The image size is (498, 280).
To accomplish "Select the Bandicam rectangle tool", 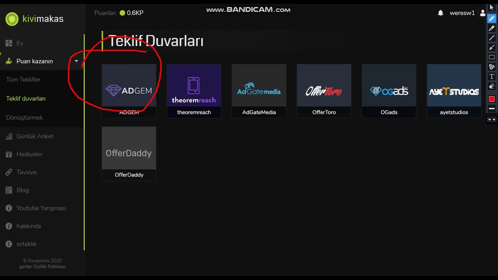I will 492,57.
